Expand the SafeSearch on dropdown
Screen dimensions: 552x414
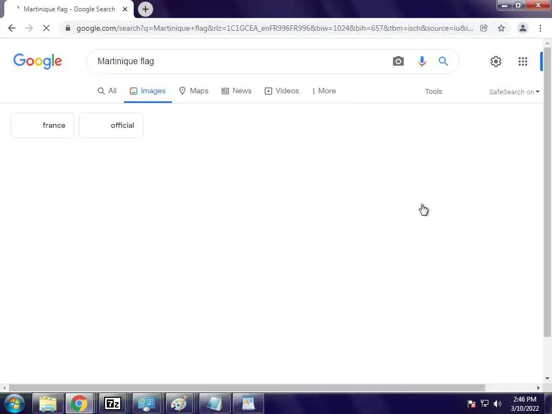tap(514, 92)
